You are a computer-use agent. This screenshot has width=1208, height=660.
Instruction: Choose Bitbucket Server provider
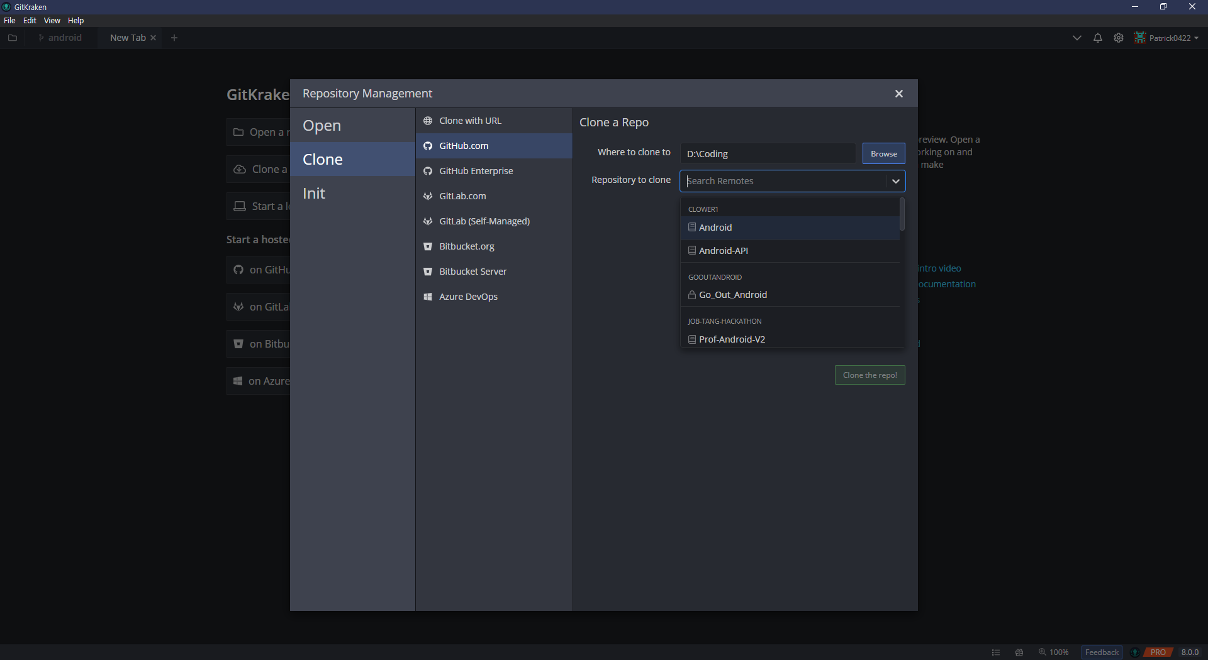(x=494, y=272)
